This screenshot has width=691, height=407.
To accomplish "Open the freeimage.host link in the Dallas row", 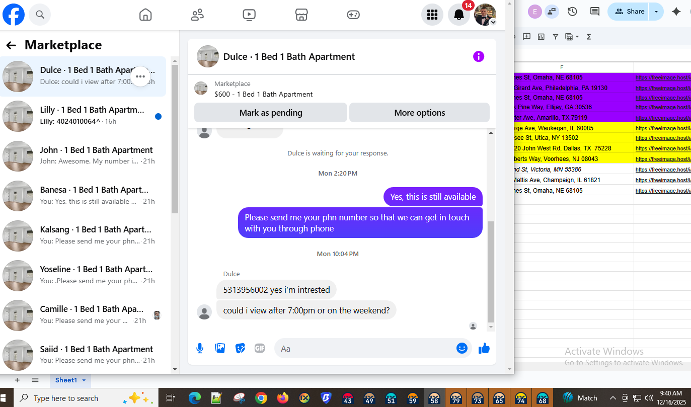I will (663, 148).
